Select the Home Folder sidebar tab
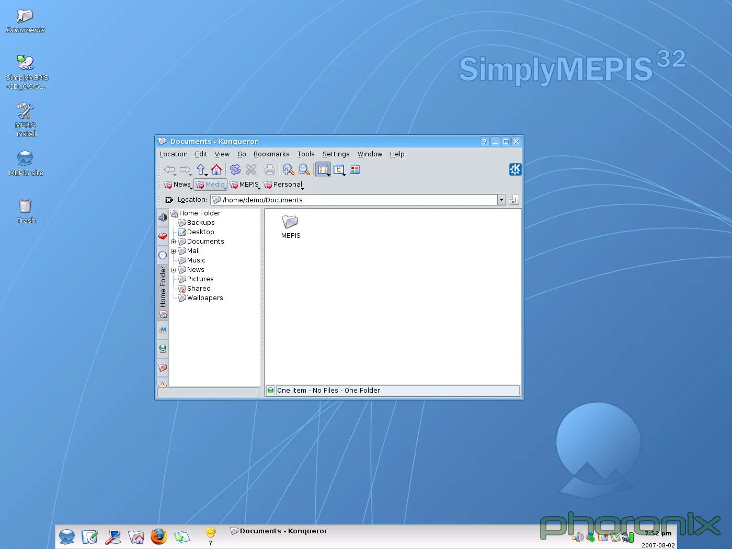Viewport: 732px width, 549px height. coord(163,292)
